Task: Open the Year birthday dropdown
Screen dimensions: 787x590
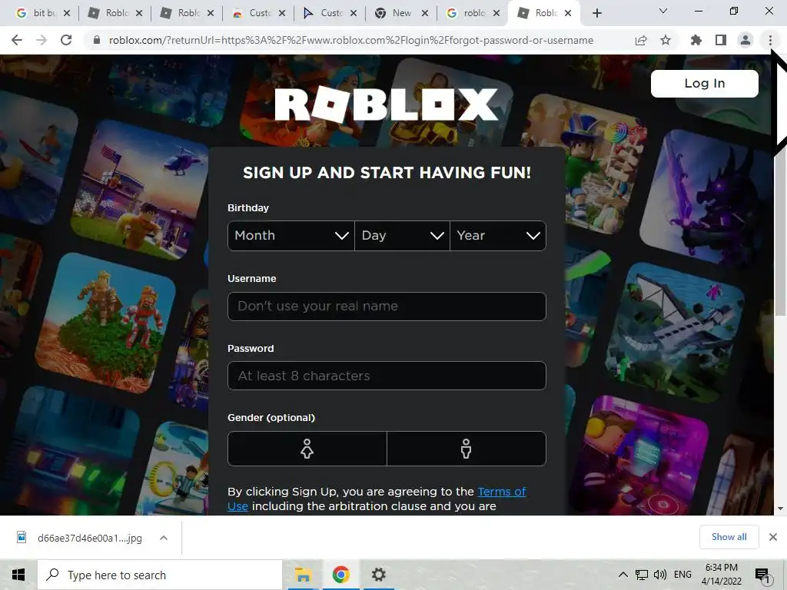Action: coord(498,235)
